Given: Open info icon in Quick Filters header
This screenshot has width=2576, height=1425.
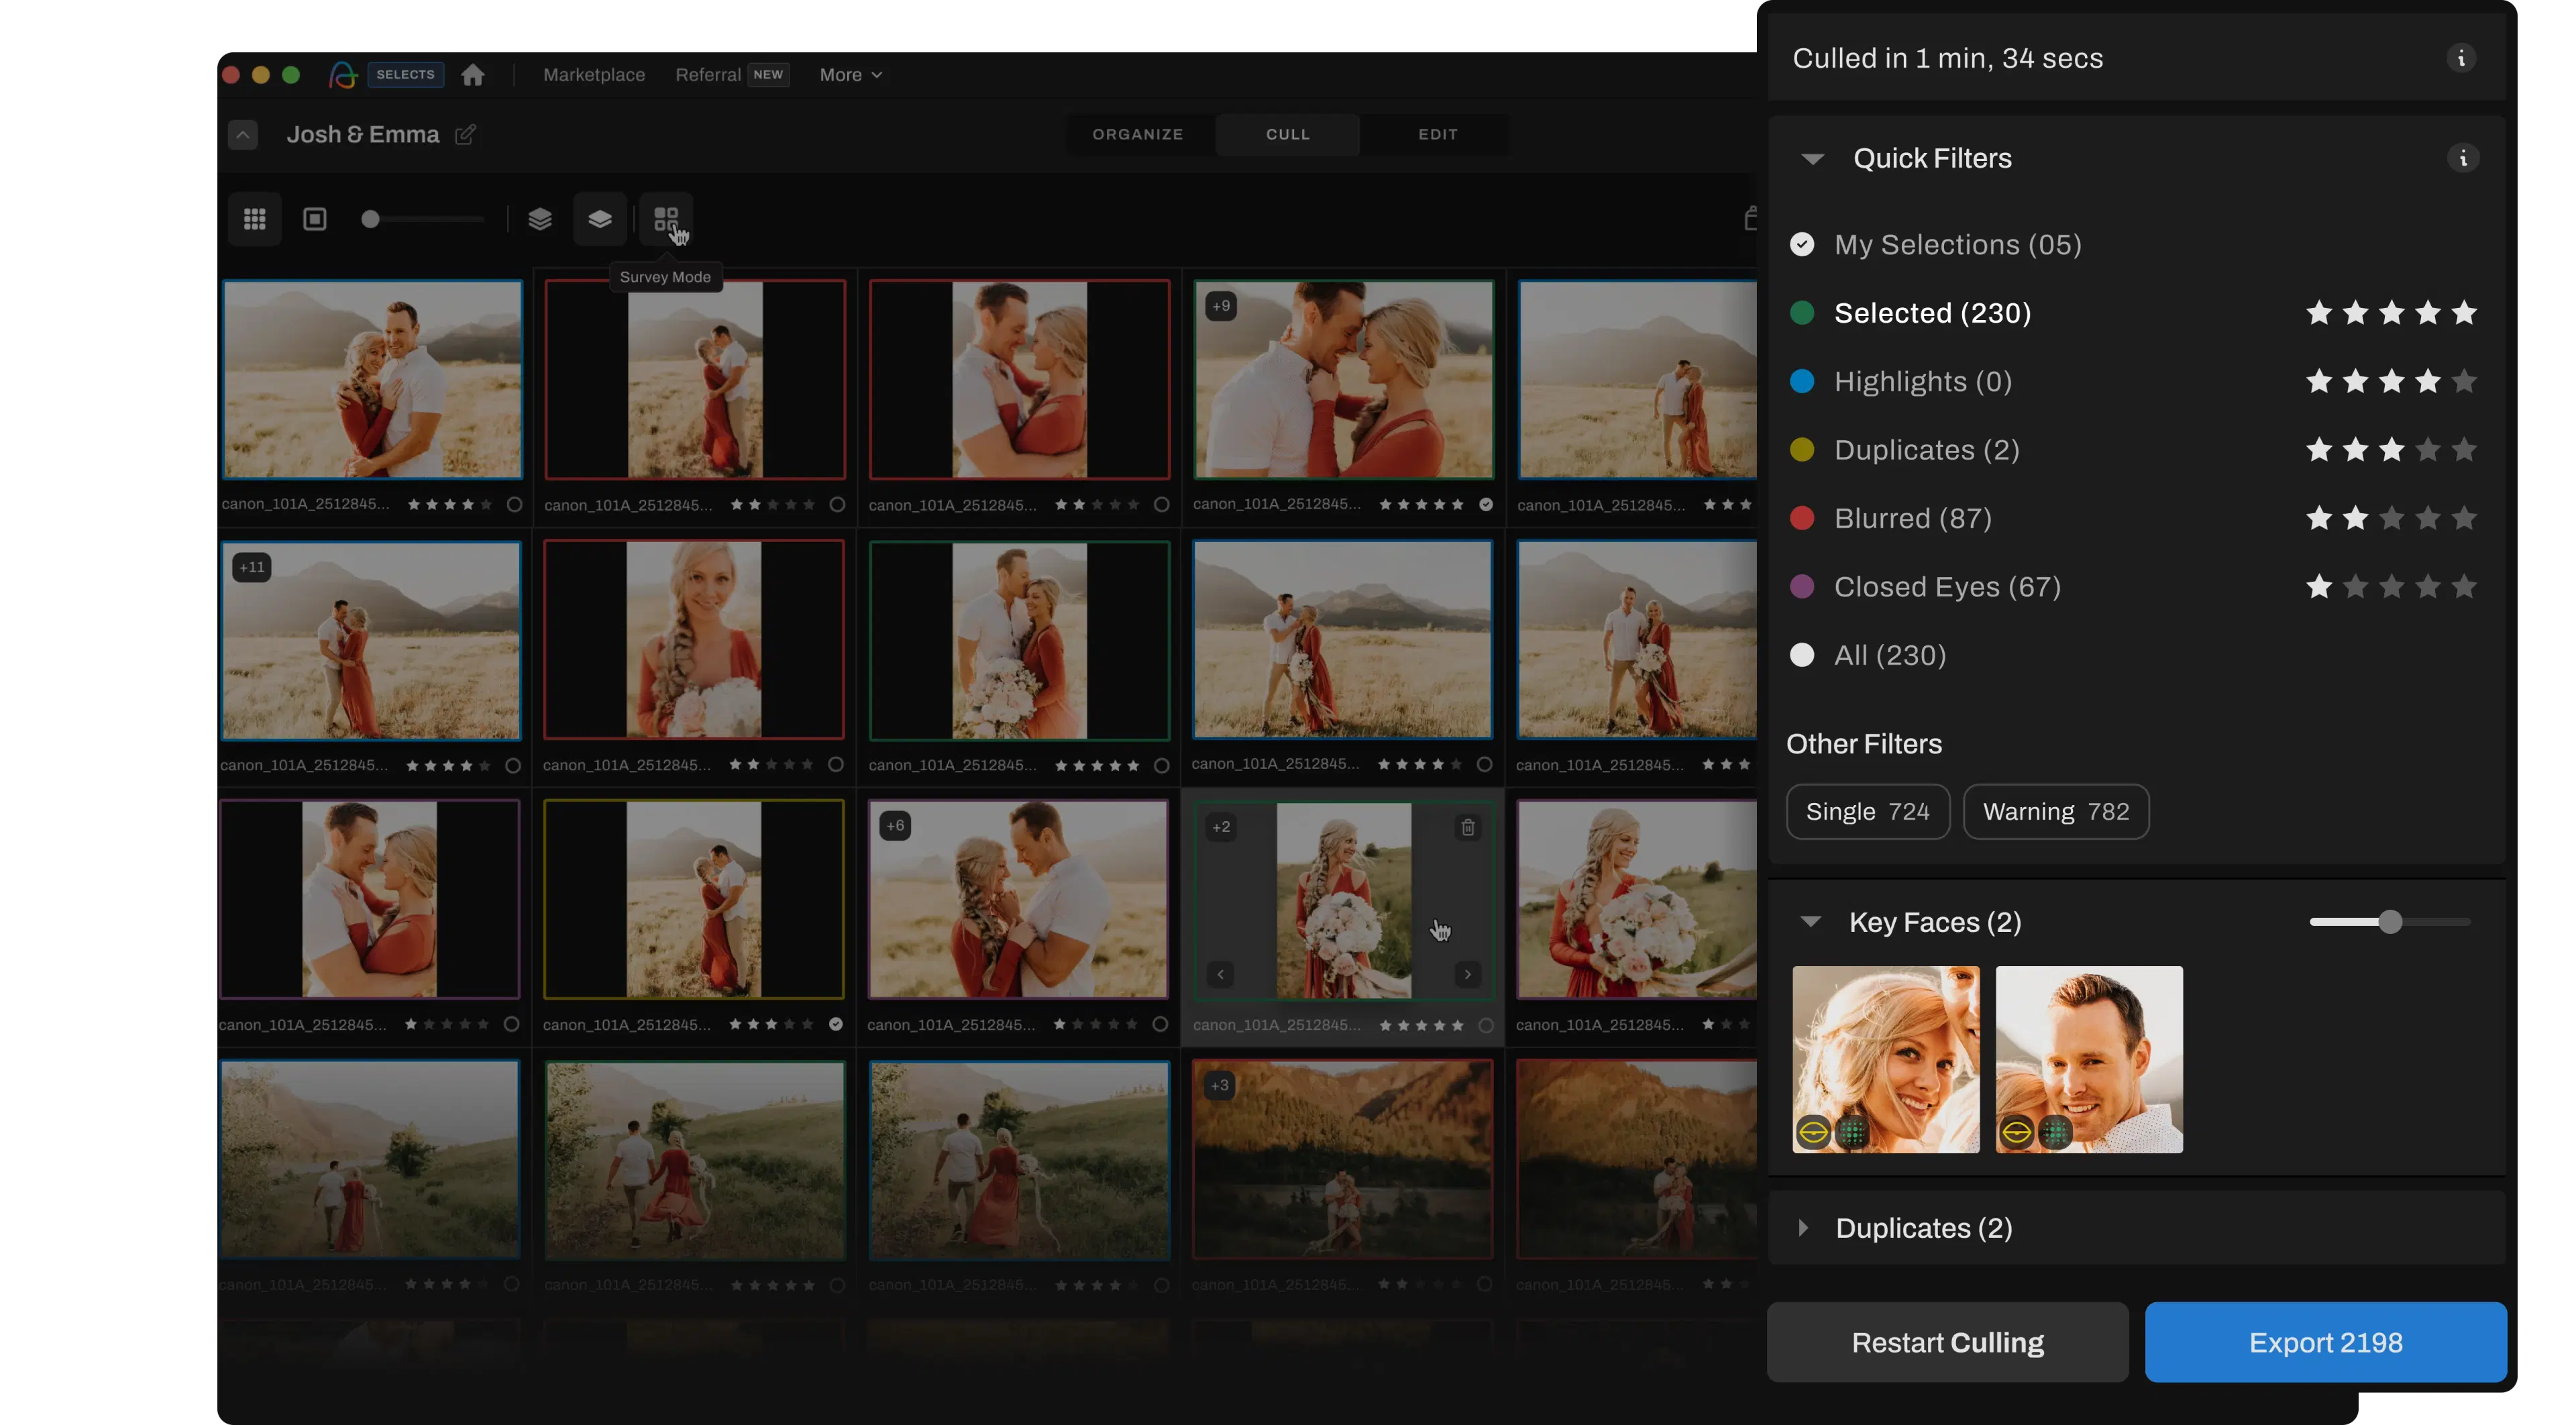Looking at the screenshot, I should point(2463,158).
